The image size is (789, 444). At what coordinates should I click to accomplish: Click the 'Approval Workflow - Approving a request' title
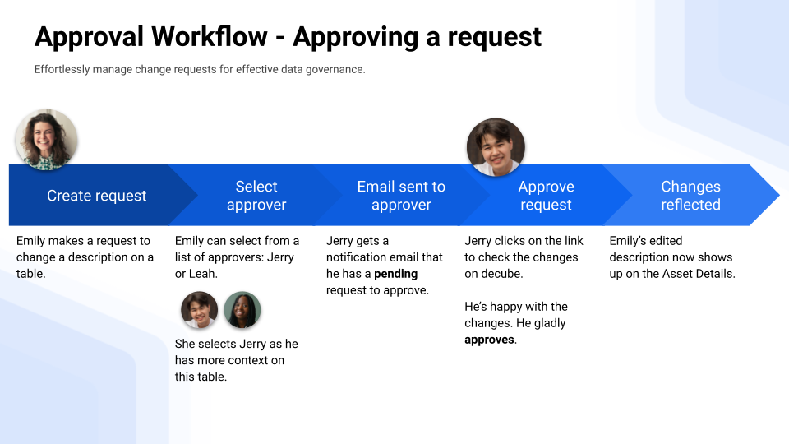pos(288,37)
